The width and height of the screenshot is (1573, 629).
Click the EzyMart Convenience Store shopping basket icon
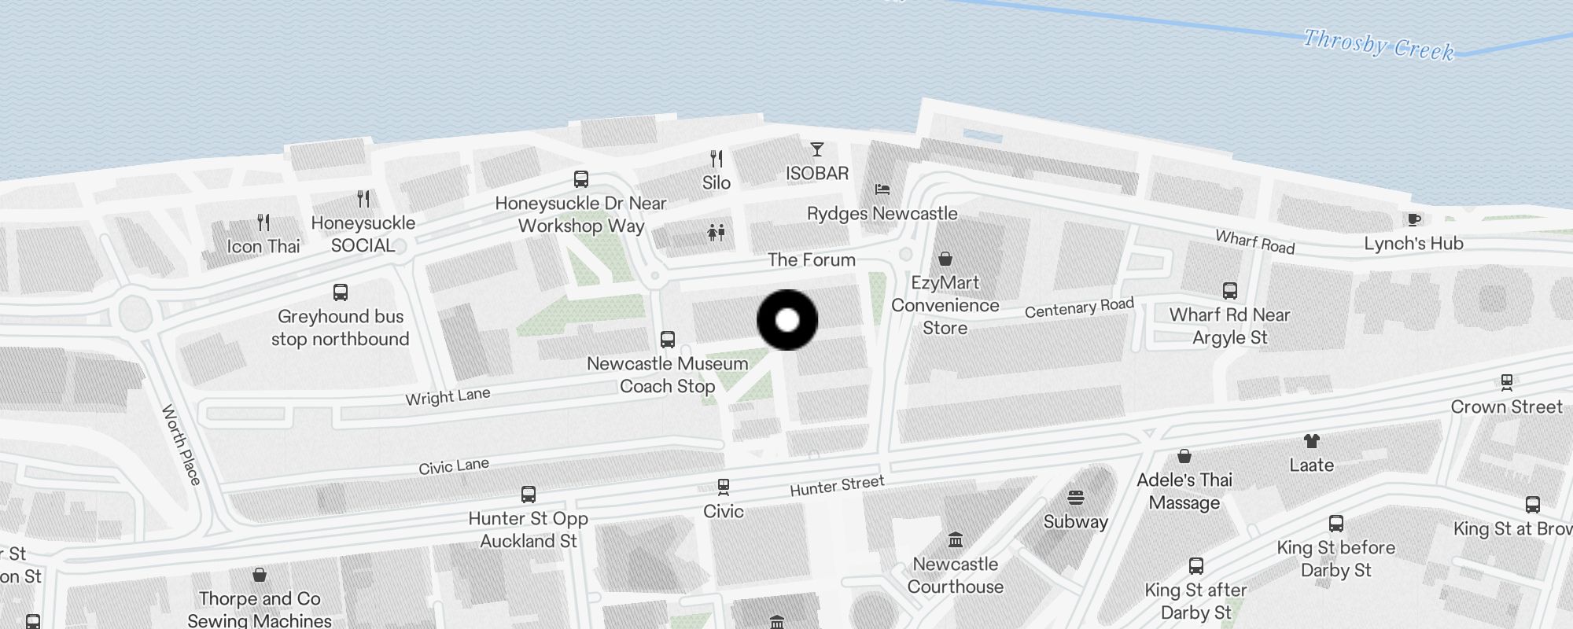pyautogui.click(x=945, y=259)
